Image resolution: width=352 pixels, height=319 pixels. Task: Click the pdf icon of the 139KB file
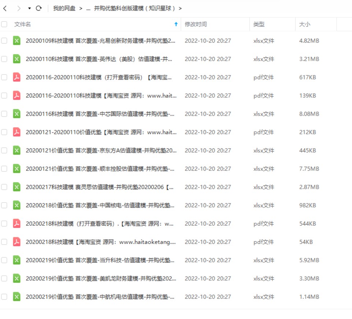click(x=16, y=95)
